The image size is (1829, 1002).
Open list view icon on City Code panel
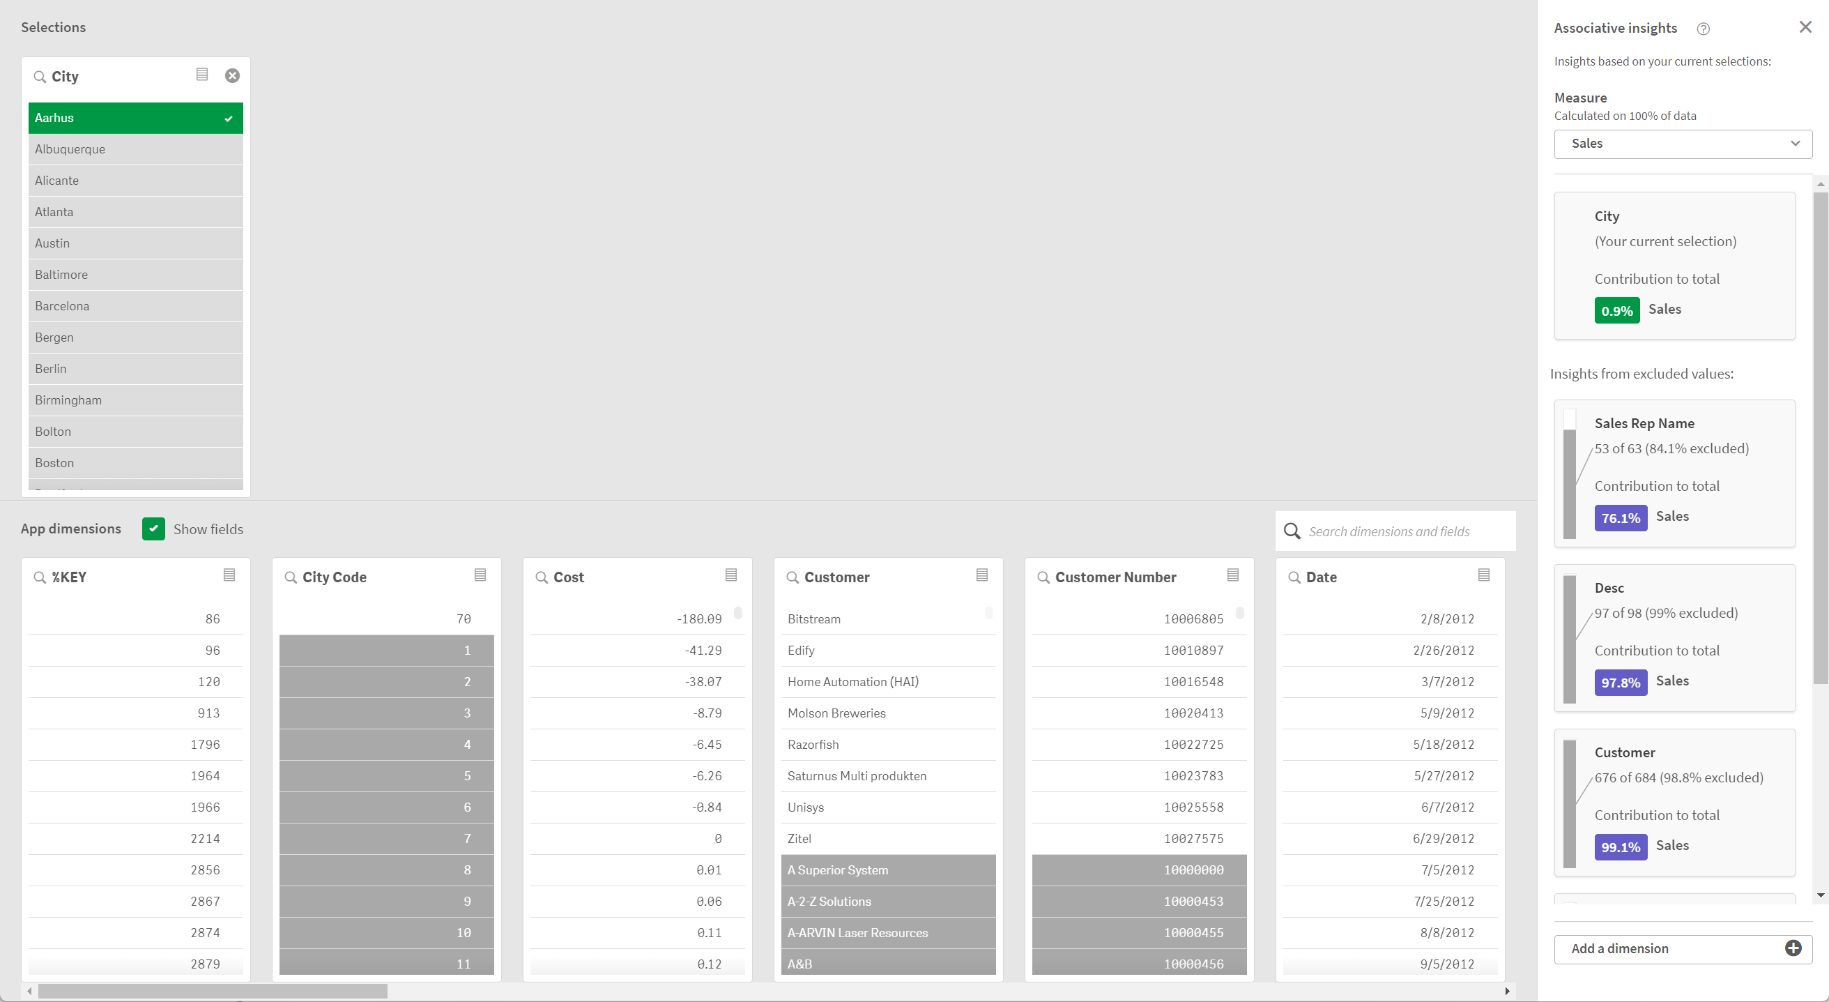coord(480,575)
